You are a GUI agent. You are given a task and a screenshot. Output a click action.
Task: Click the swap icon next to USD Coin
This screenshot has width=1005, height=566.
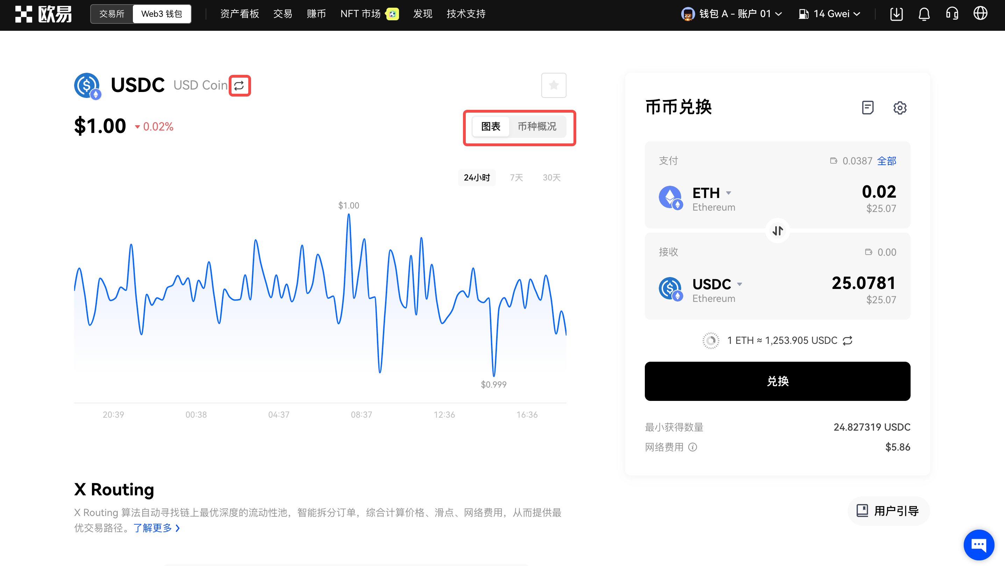click(239, 85)
